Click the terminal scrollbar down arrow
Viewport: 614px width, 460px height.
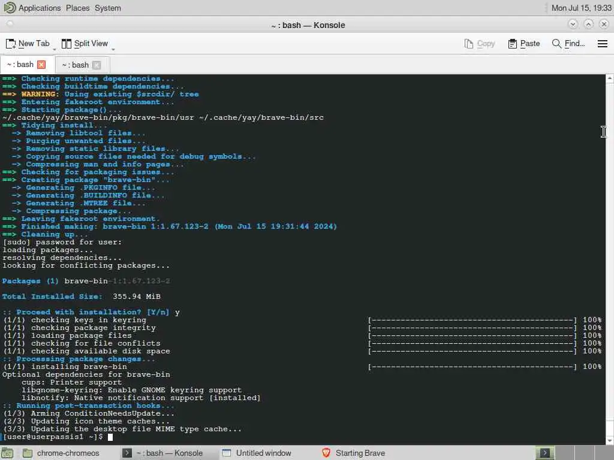610,440
